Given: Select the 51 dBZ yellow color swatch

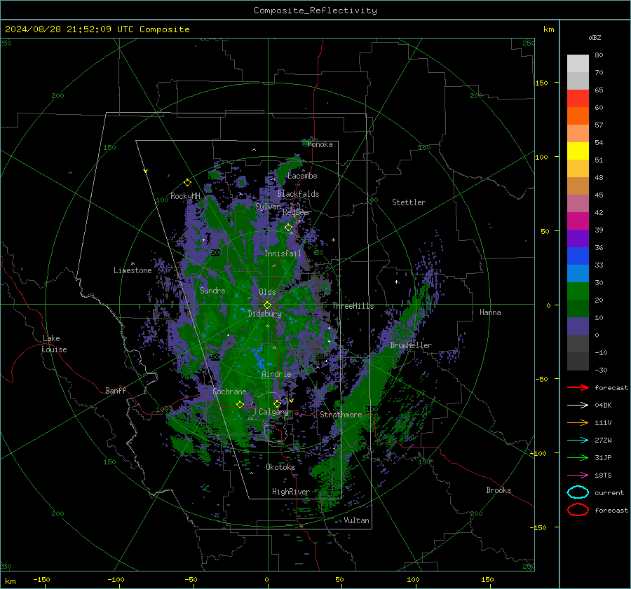Looking at the screenshot, I should tap(578, 151).
